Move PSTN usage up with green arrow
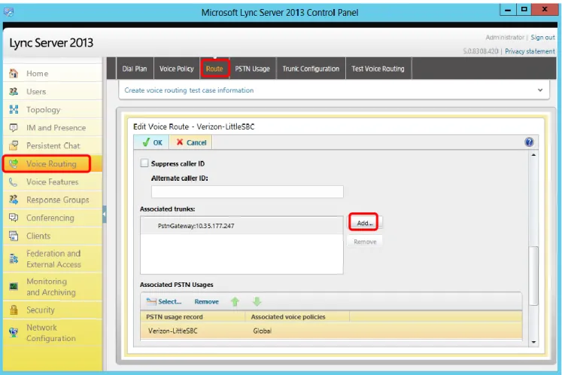The width and height of the screenshot is (562, 375). point(235,301)
